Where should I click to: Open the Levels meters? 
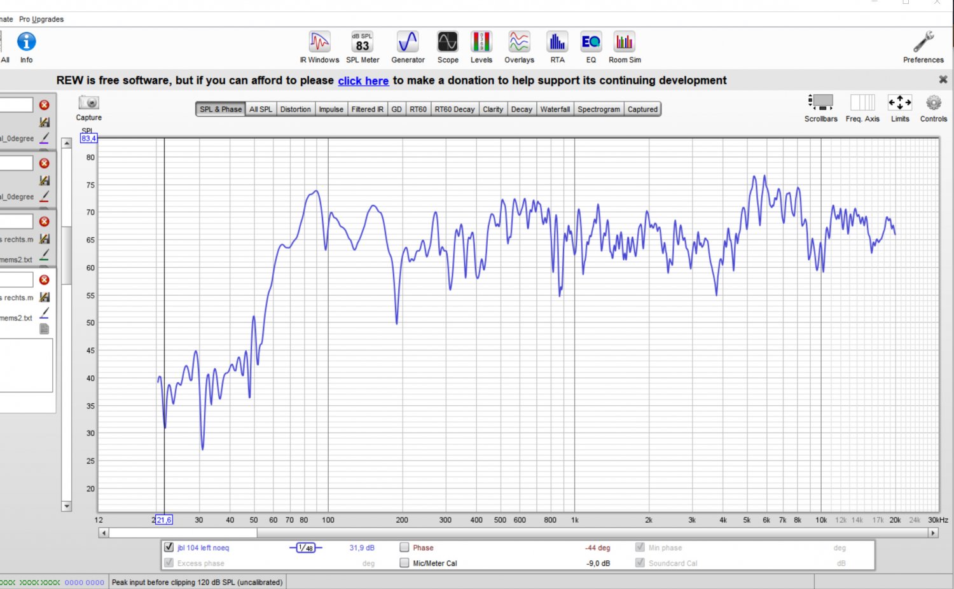tap(481, 48)
